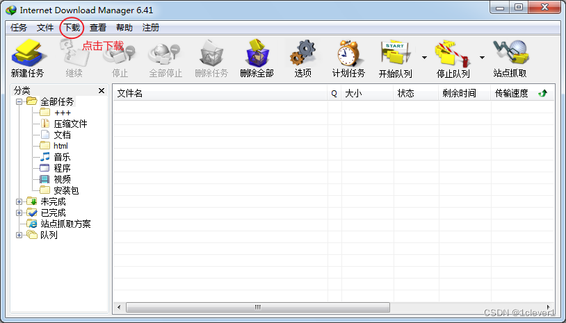Click the Start Queue (开始队列) icon

pos(395,53)
